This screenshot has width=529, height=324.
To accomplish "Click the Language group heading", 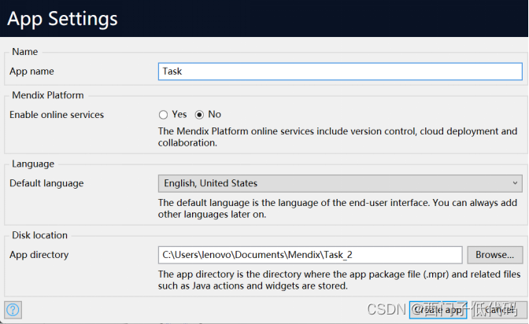I will (33, 164).
